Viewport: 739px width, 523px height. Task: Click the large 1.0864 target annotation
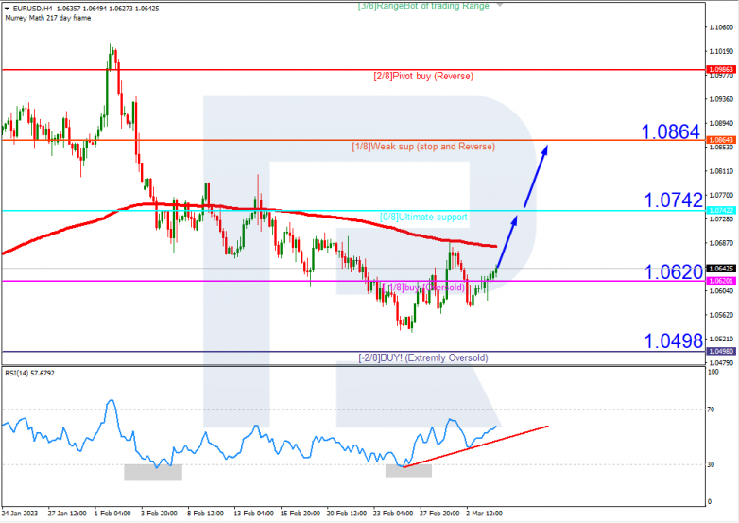tap(670, 132)
